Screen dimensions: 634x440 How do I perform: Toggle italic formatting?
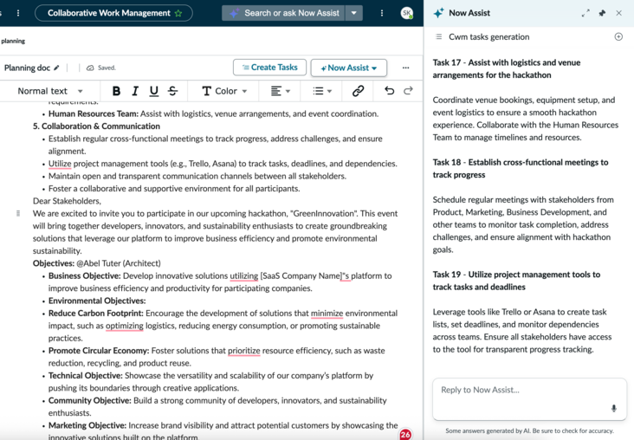point(135,91)
